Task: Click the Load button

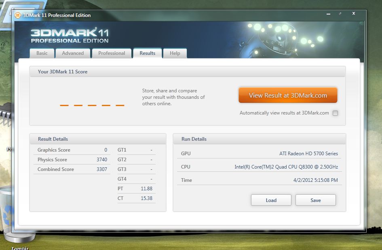Action: click(271, 200)
